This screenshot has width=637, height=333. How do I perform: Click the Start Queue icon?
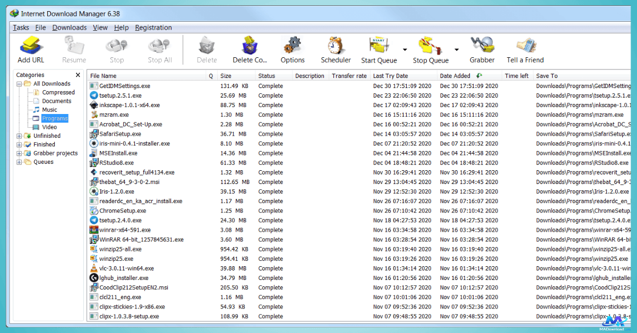[x=378, y=45]
